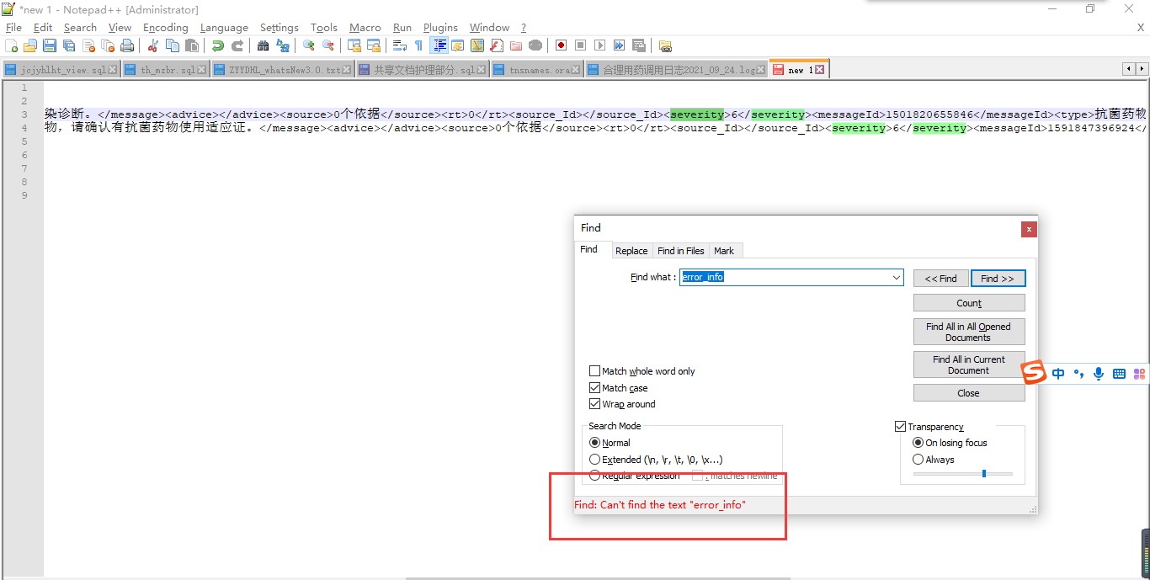Click the Stop Recording macro icon

pos(580,45)
